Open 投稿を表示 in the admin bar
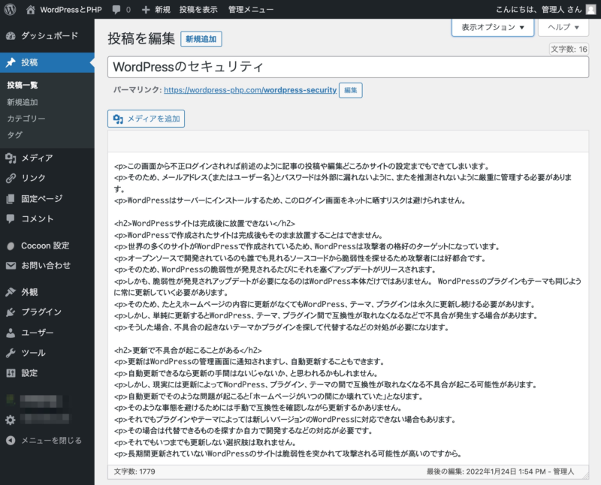Viewport: 601px width, 485px height. [198, 10]
